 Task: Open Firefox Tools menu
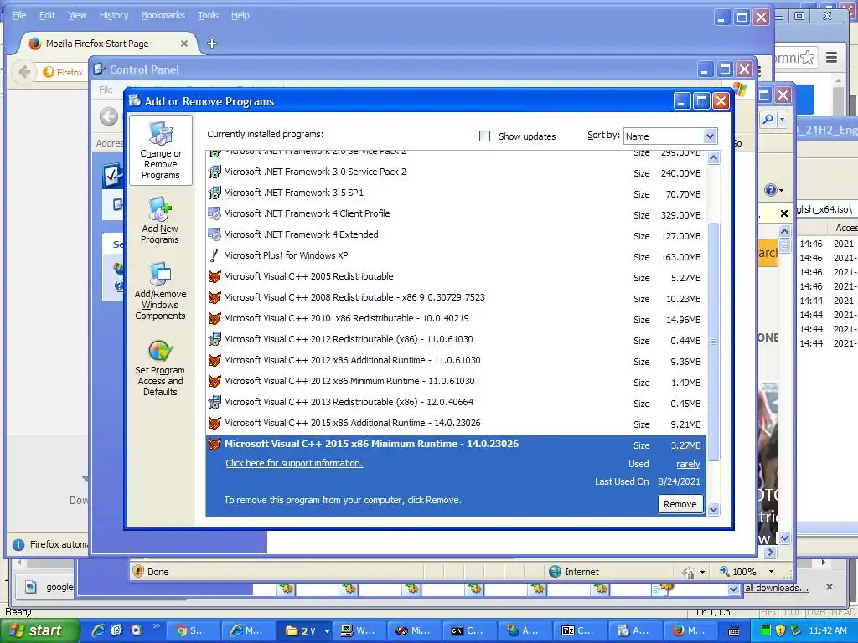click(x=208, y=15)
